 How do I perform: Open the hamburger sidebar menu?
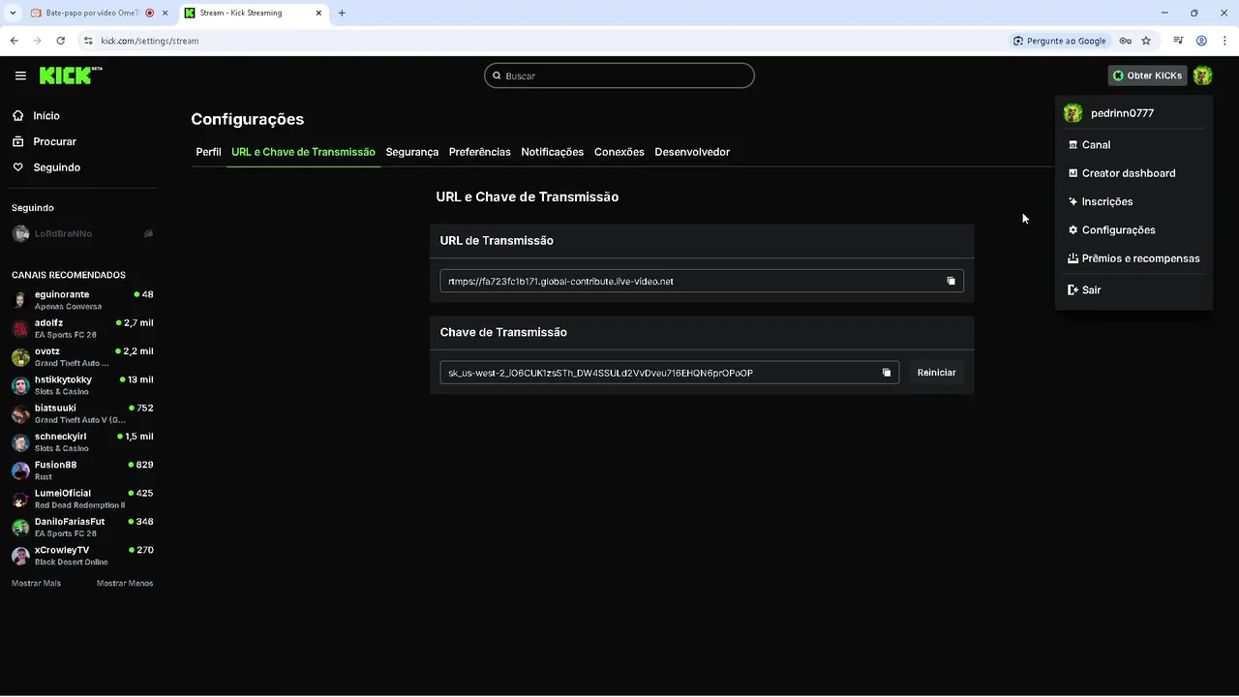coord(20,76)
